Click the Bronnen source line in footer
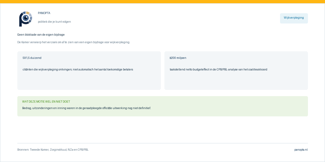Viewport: 325px width, 162px height. coord(53,150)
